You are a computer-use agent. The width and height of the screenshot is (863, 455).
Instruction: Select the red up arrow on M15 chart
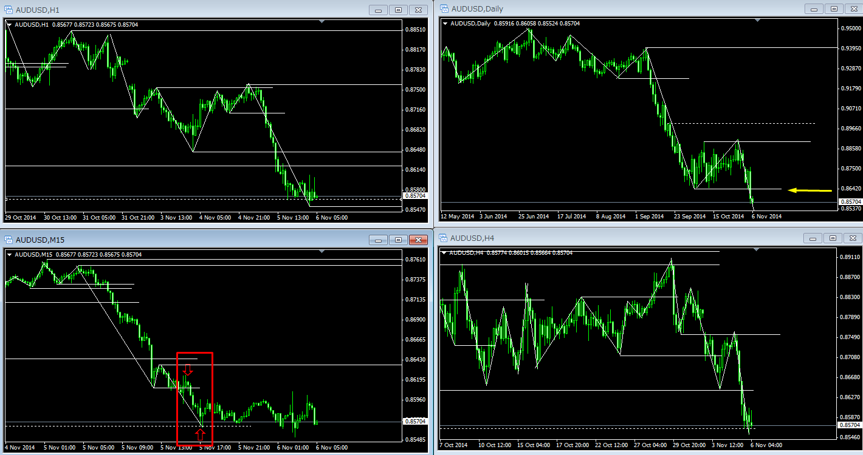(x=200, y=434)
